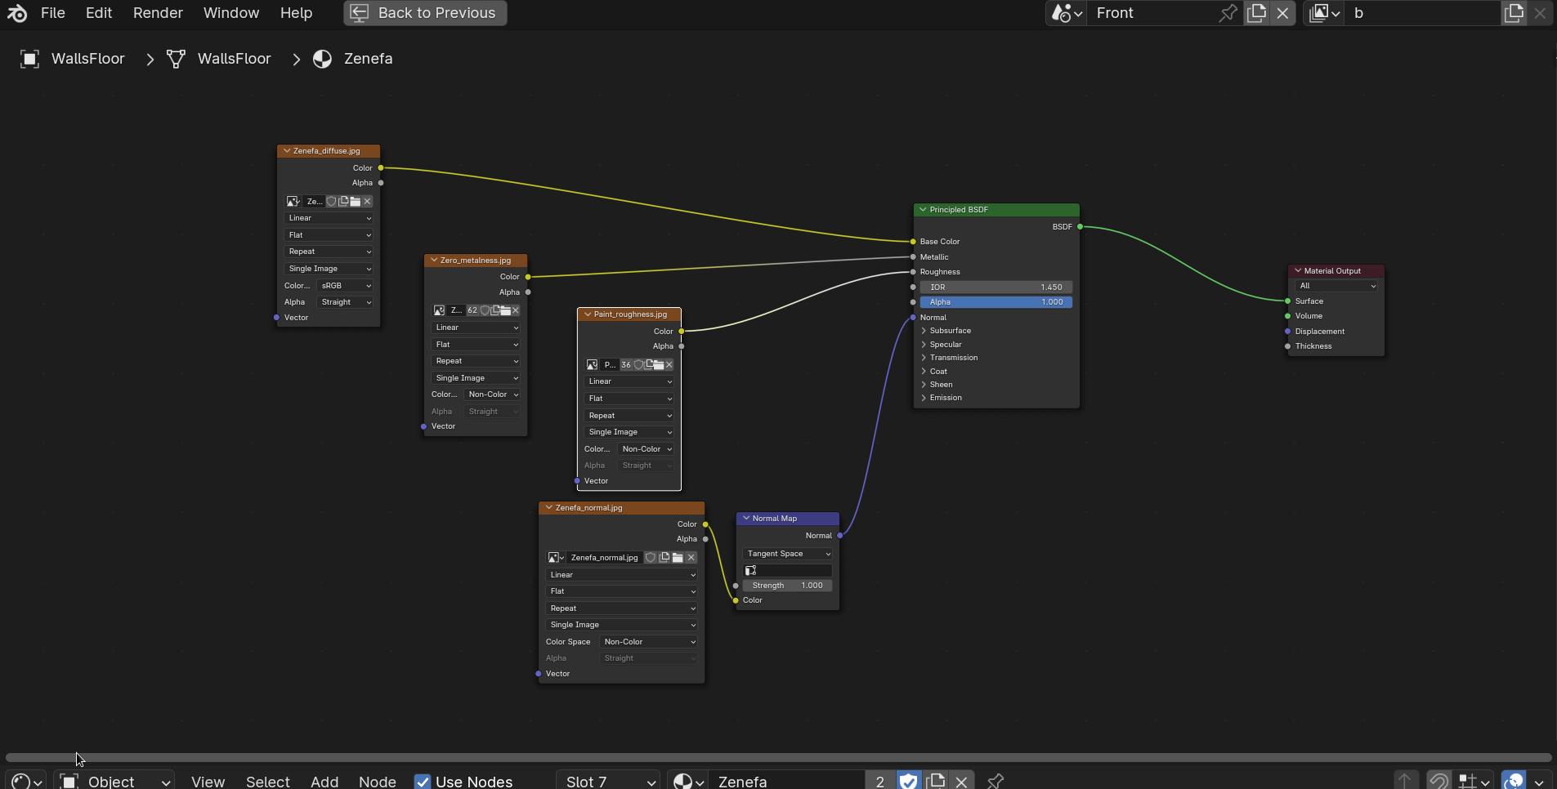The image size is (1557, 789).
Task: Collapse the Normal Map node
Action: [746, 519]
